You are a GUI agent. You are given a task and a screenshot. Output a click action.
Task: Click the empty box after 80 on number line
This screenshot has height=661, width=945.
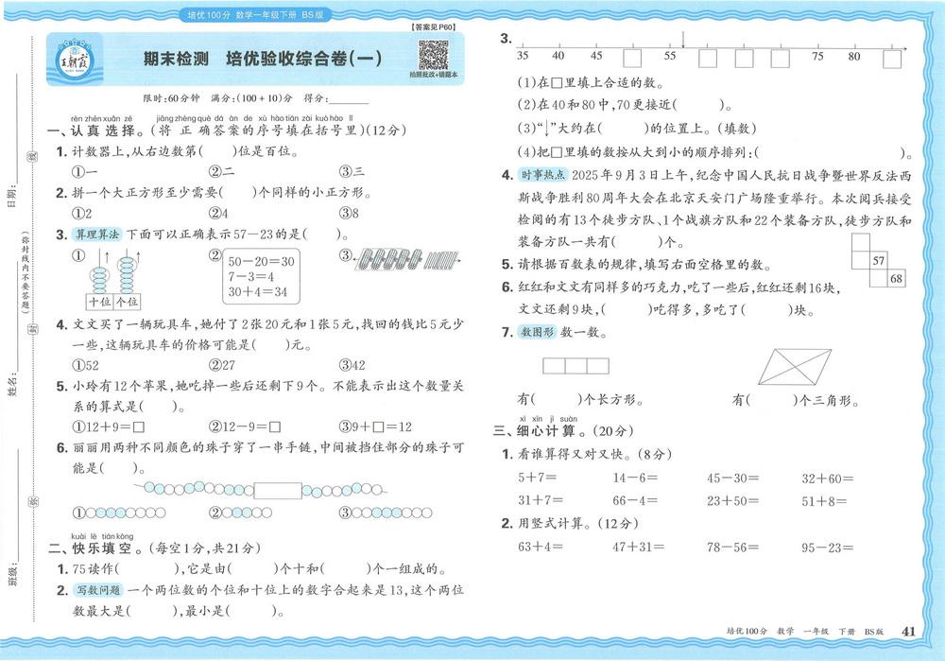pos(892,59)
